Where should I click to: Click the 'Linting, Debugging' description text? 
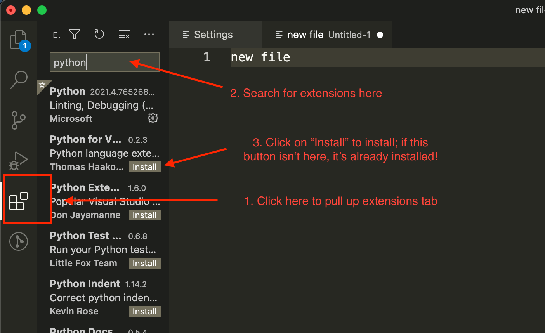(102, 105)
